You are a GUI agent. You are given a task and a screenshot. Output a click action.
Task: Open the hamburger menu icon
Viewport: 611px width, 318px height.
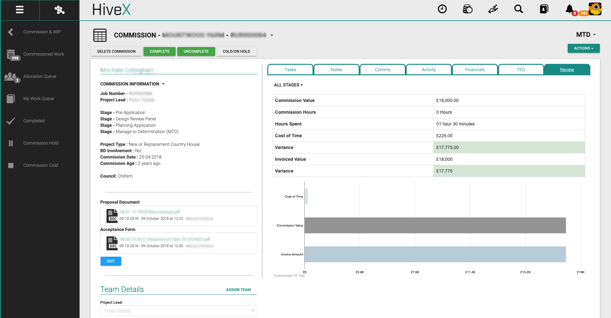(x=20, y=10)
